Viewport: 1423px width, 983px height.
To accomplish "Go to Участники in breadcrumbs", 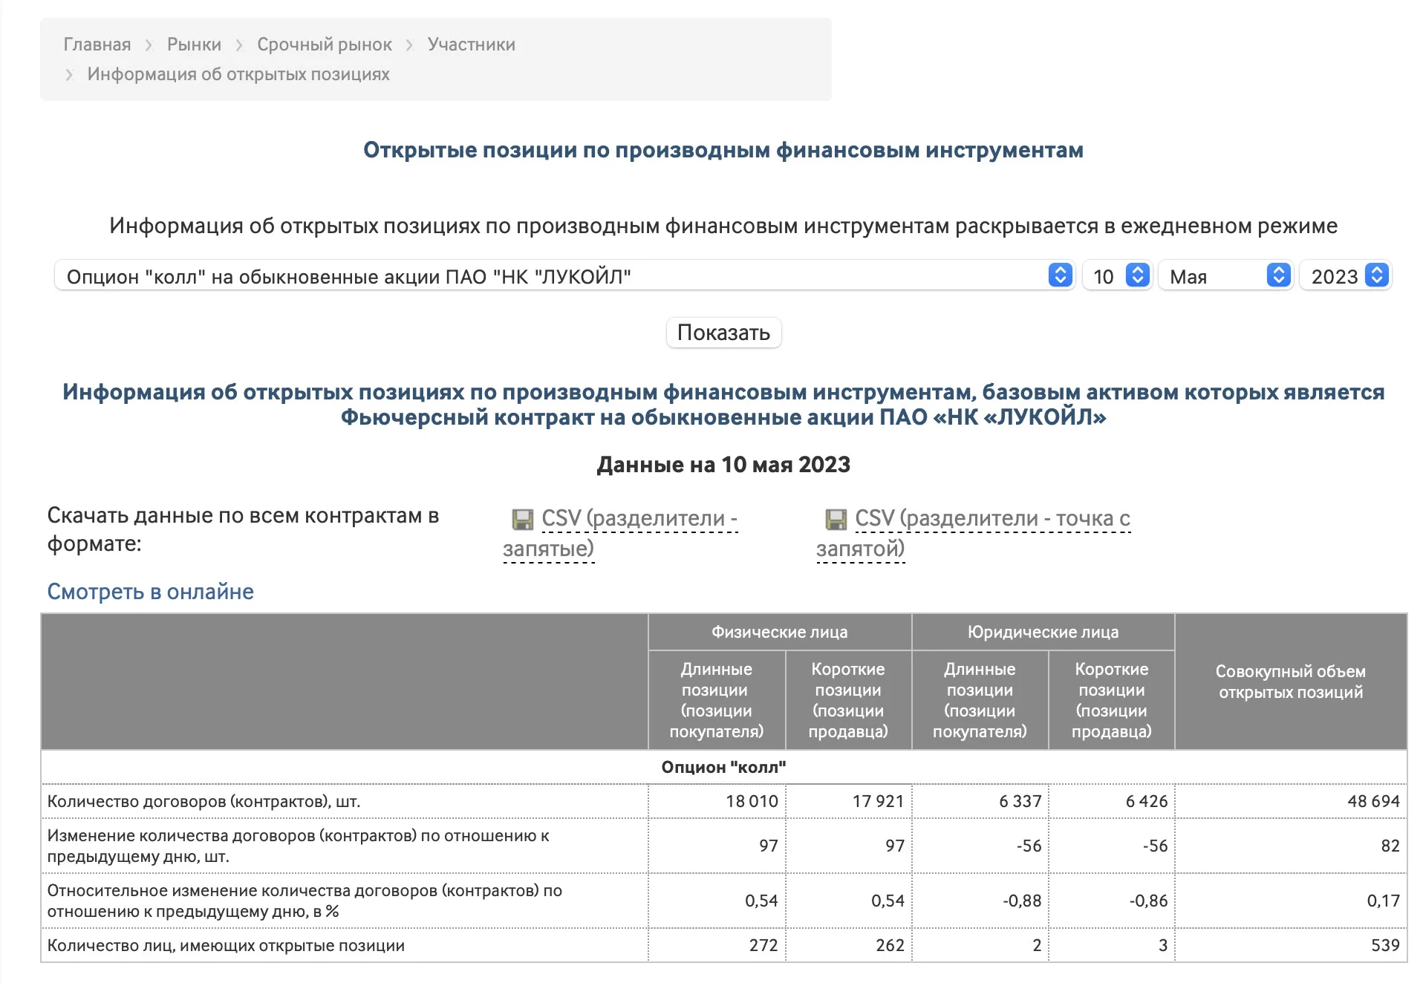I will point(472,45).
